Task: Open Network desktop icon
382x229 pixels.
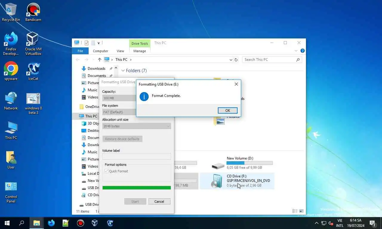Action: (x=11, y=101)
